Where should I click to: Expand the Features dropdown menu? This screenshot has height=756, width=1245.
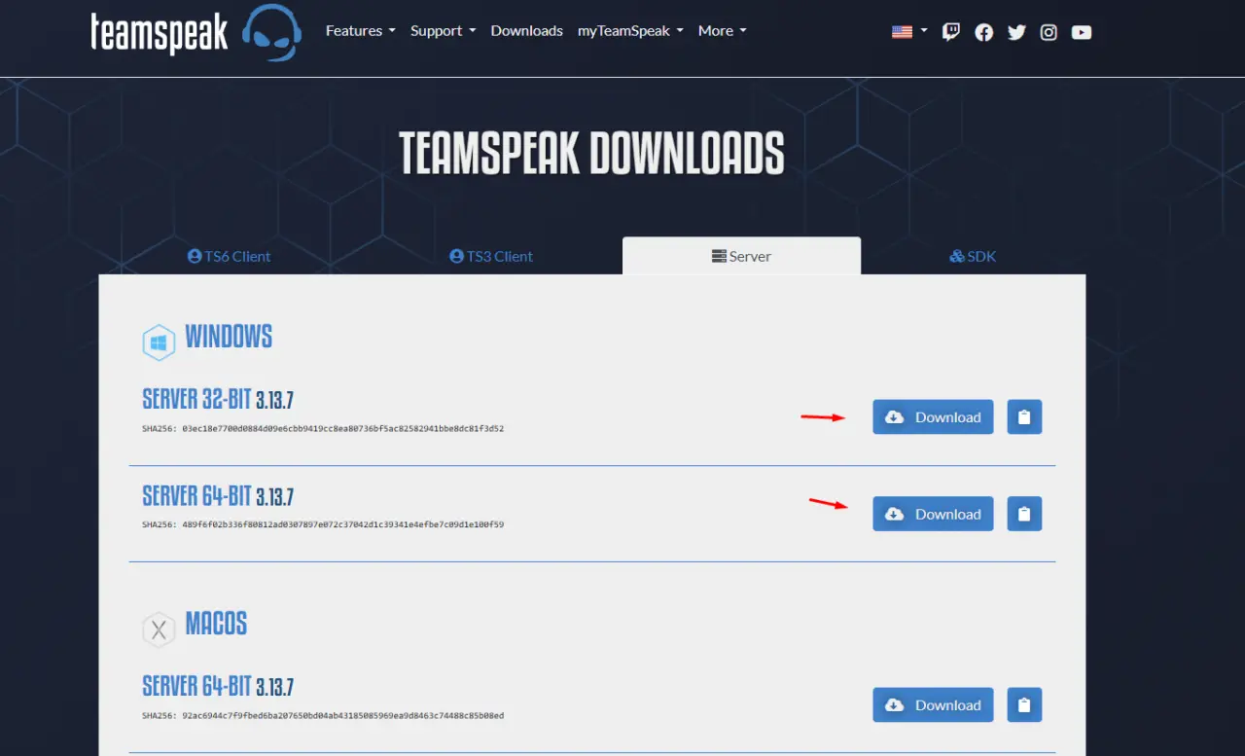click(360, 31)
